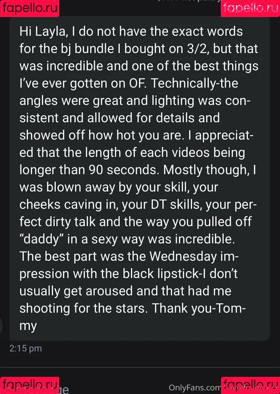Screen dimensions: 280x394
Task: Select the message bubble starting 'Hi Layla'
Action: [x=139, y=178]
